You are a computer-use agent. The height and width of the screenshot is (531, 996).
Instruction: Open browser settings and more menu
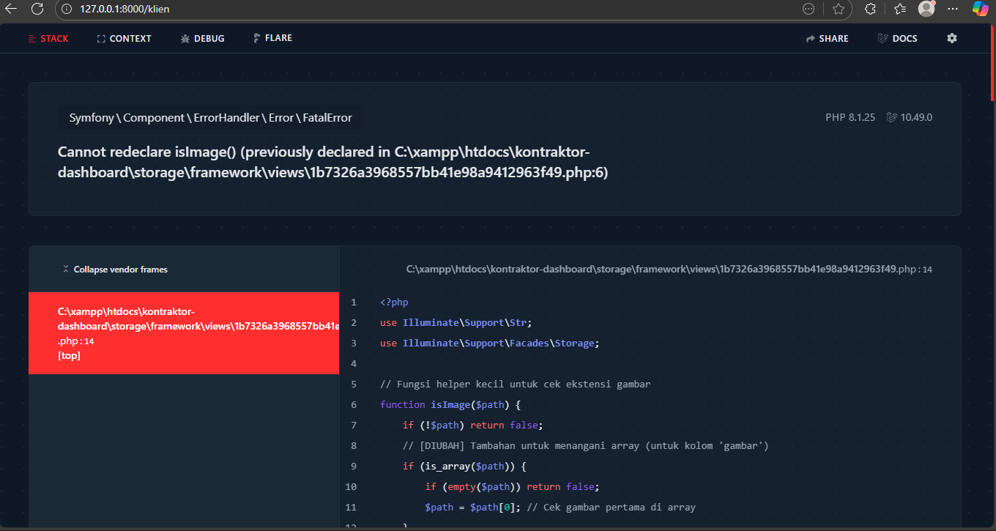click(x=953, y=10)
